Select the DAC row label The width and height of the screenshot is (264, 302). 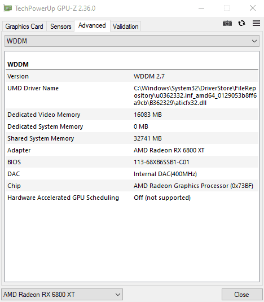tap(14, 174)
